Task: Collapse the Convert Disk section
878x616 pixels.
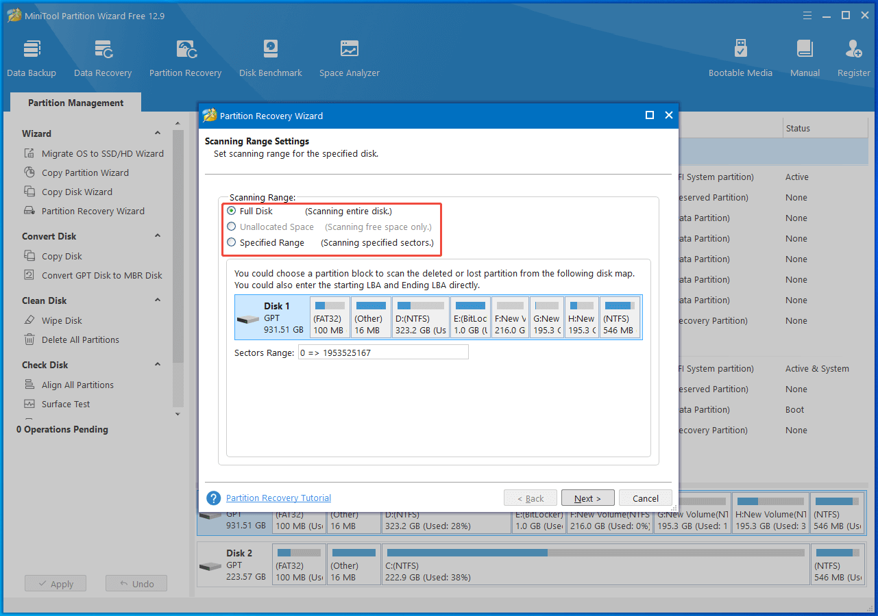Action: pyautogui.click(x=158, y=236)
